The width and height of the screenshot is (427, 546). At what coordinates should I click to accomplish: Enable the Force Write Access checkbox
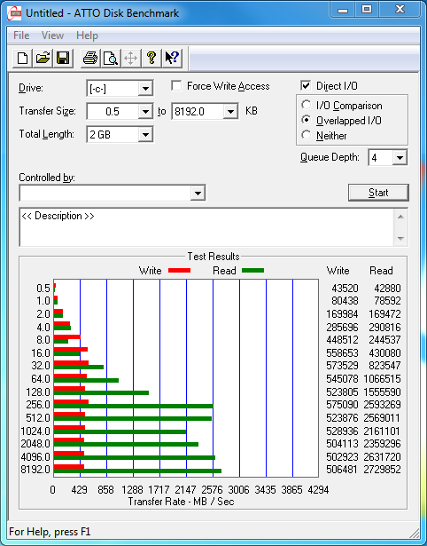(176, 85)
